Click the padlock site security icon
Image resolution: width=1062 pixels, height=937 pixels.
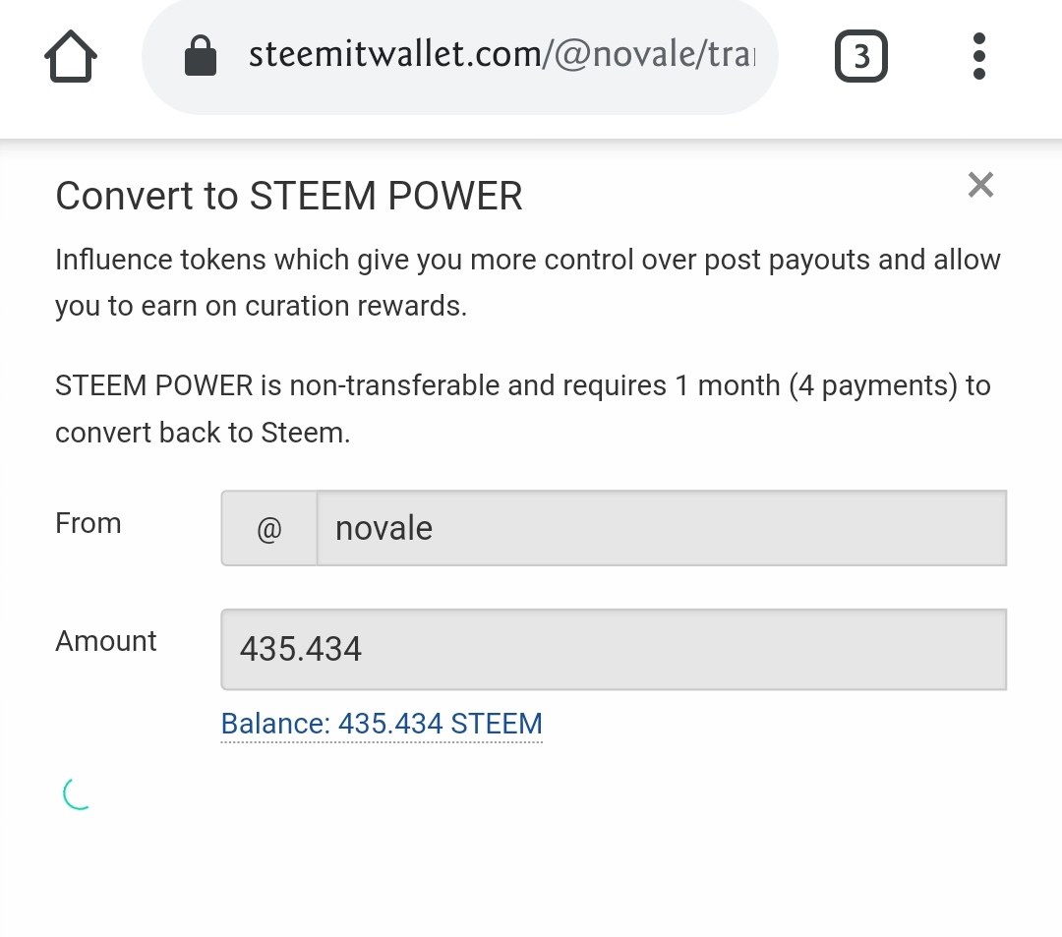(x=201, y=56)
